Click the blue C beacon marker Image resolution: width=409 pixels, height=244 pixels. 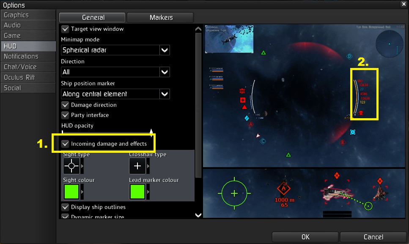pyautogui.click(x=263, y=141)
